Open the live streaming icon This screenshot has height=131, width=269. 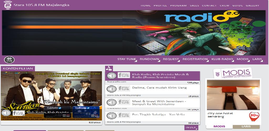(x=9, y=60)
